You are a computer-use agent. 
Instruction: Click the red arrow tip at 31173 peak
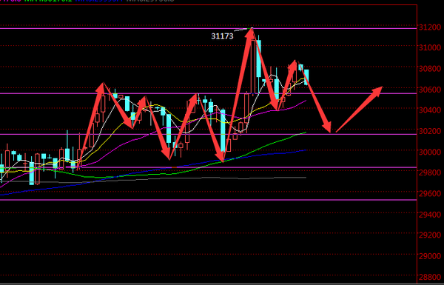pos(251,32)
